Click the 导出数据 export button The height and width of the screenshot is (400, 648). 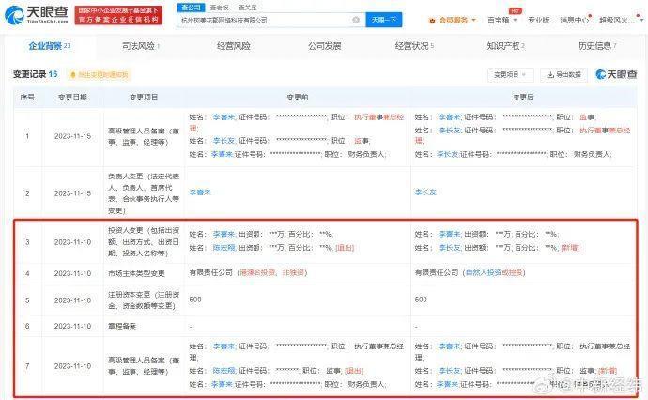click(564, 75)
